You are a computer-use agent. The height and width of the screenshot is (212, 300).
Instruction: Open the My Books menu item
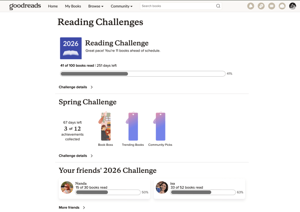[x=73, y=6]
